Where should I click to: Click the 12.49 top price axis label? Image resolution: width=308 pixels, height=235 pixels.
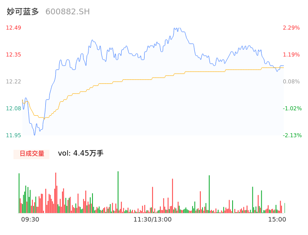tap(13, 28)
